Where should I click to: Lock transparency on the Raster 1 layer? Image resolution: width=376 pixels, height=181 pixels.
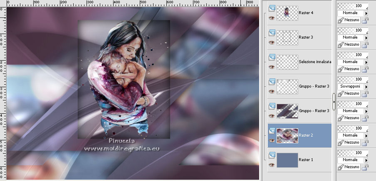(x=365, y=167)
